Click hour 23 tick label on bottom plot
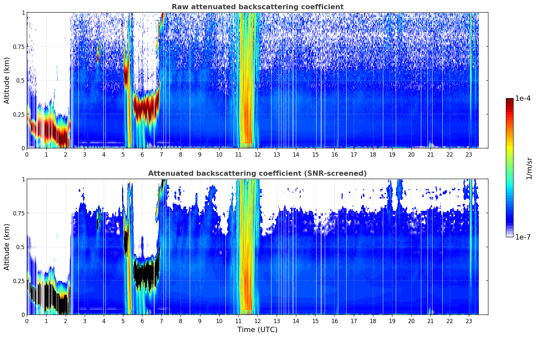 (x=469, y=321)
